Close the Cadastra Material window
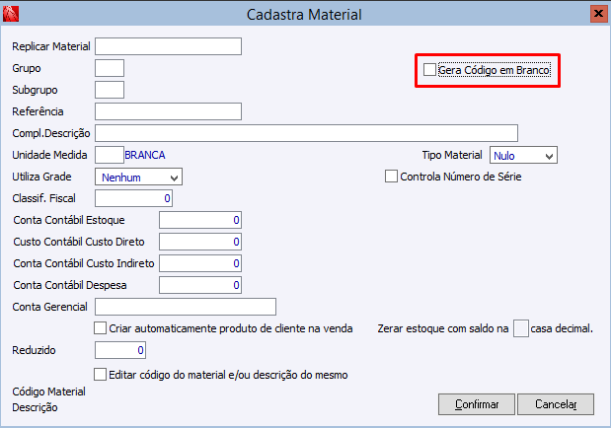 coord(597,14)
